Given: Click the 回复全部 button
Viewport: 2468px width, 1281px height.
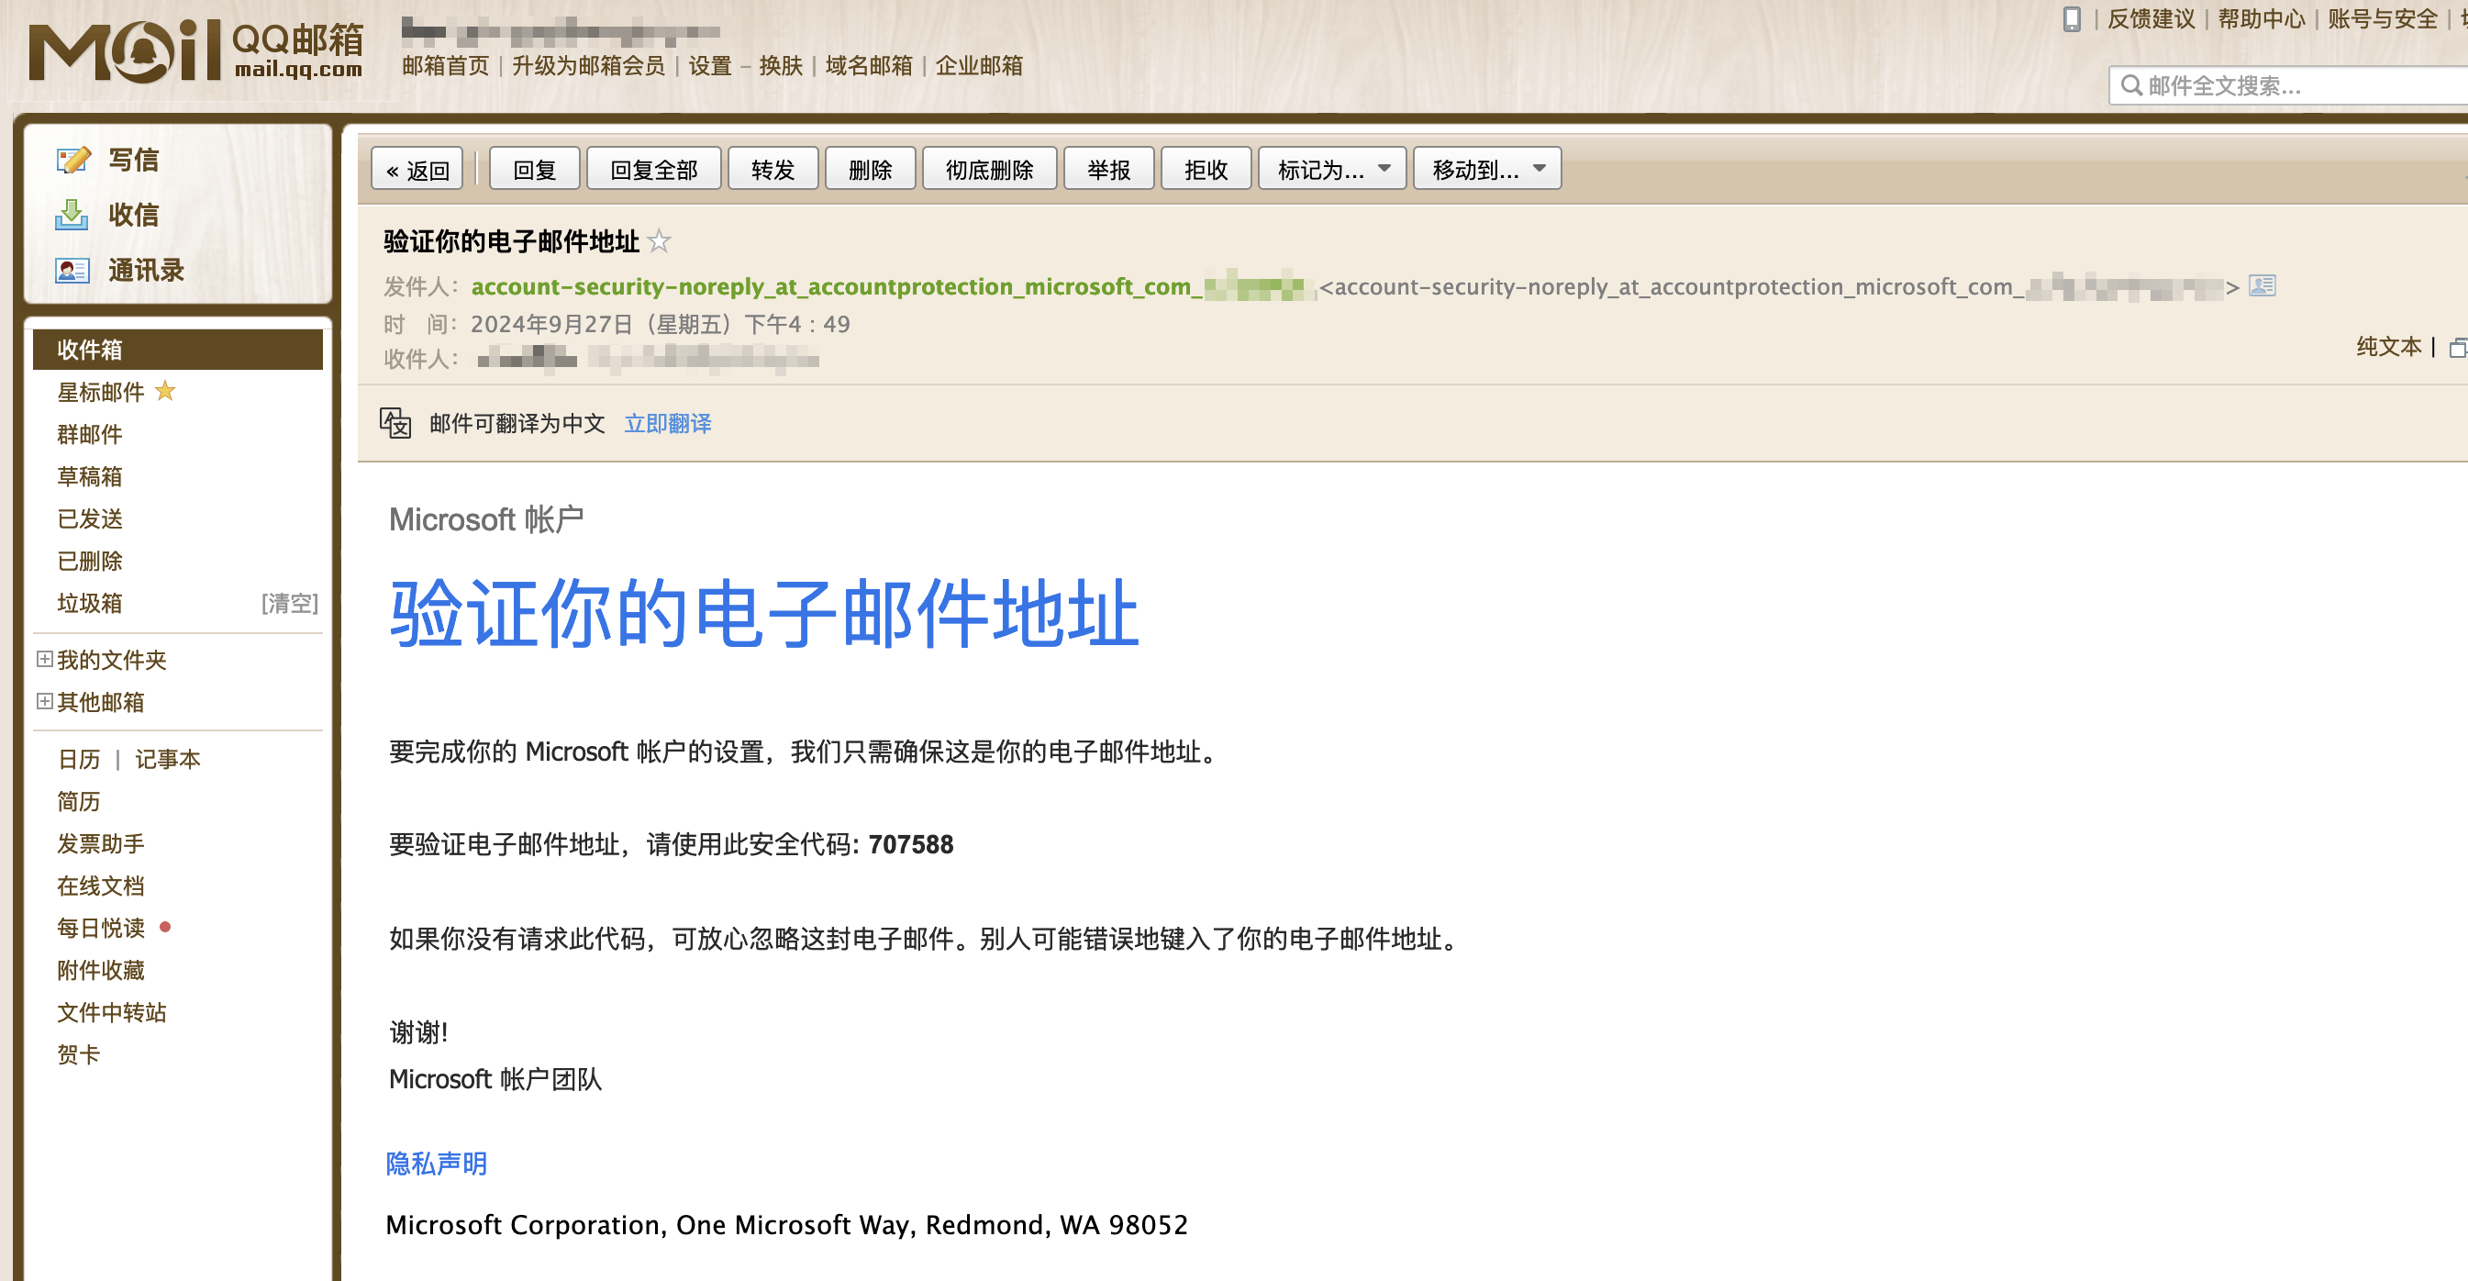Looking at the screenshot, I should coord(652,170).
